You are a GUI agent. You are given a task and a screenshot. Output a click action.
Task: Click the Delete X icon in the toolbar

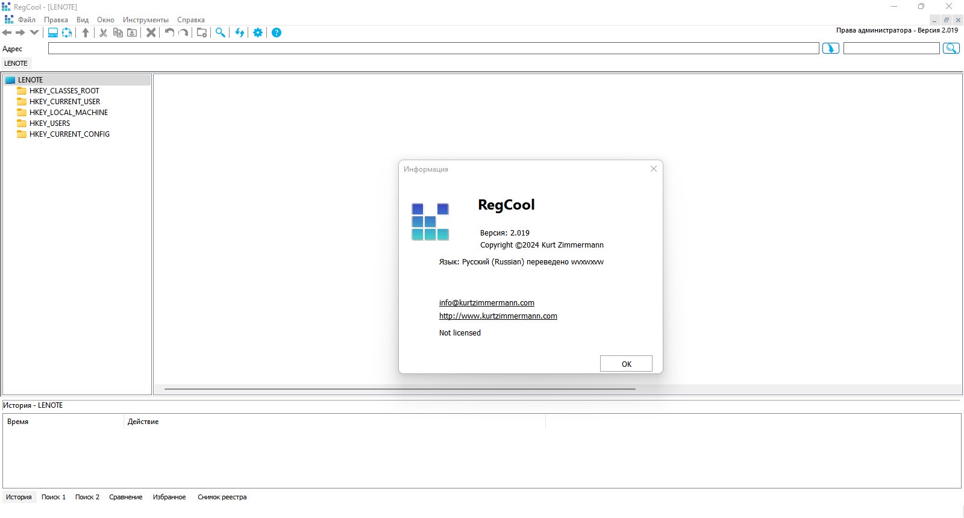coord(151,33)
